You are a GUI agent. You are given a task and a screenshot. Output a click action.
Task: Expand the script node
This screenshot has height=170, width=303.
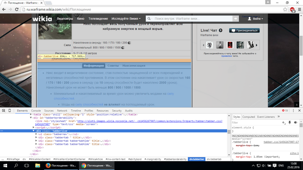34,127
